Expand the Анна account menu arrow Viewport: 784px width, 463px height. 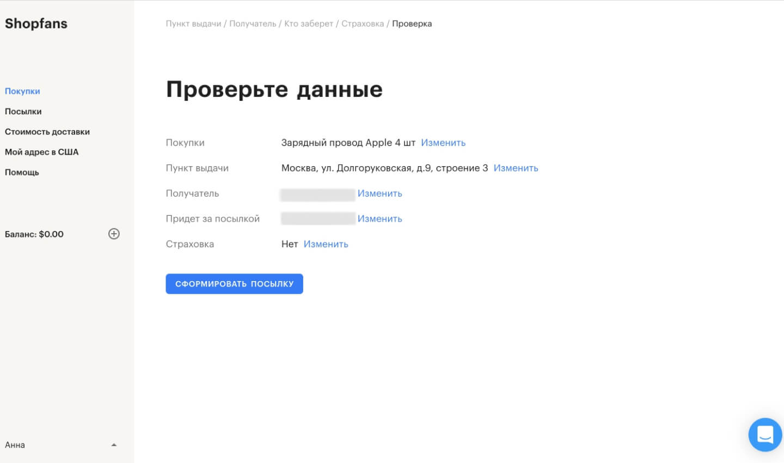[114, 445]
